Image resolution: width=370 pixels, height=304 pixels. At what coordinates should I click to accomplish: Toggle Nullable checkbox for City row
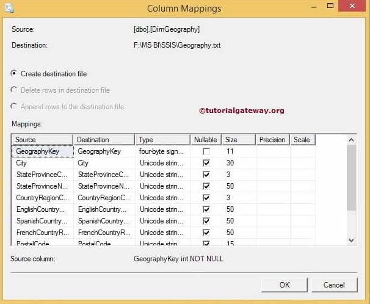tap(206, 163)
